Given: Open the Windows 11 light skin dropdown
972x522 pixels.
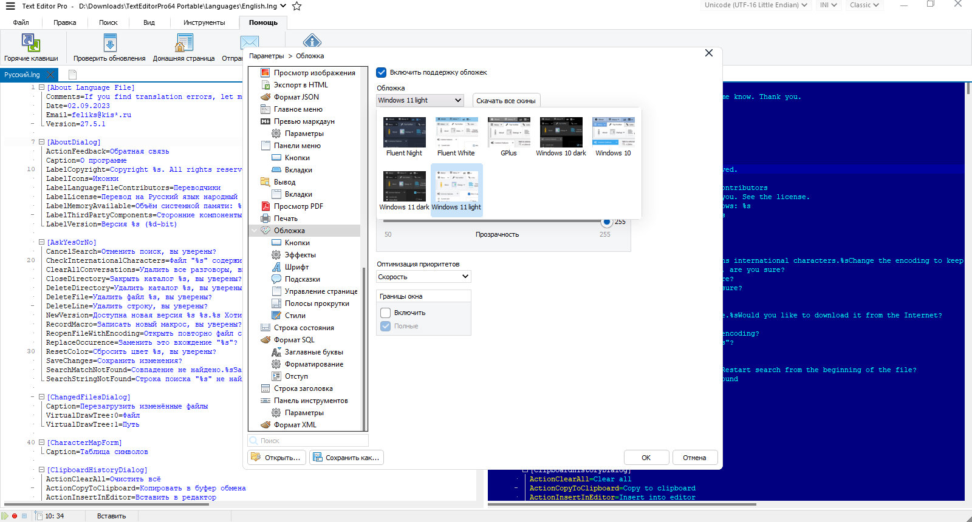Looking at the screenshot, I should click(420, 100).
